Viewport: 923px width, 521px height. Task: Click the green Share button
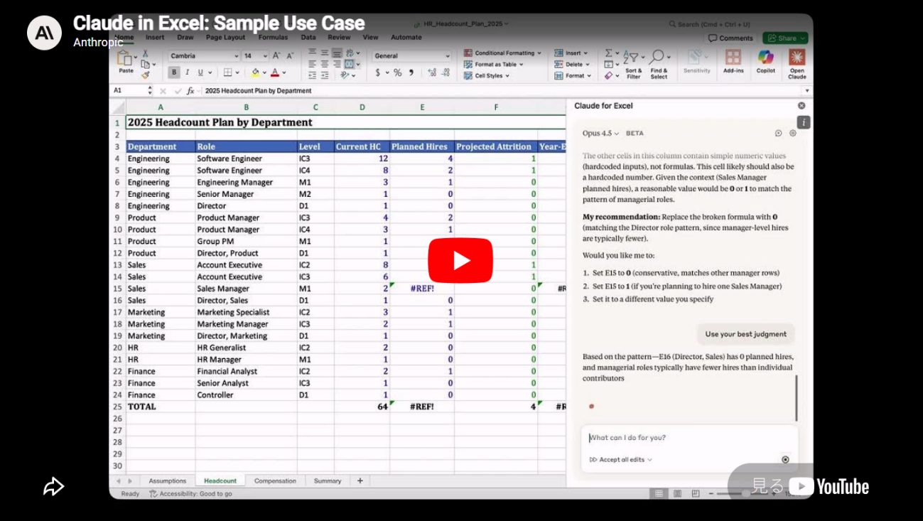786,38
